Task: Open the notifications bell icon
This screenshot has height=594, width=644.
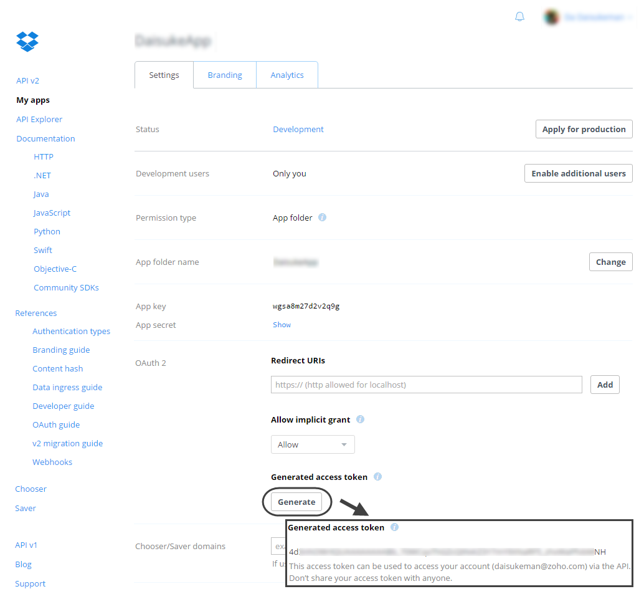Action: [519, 17]
